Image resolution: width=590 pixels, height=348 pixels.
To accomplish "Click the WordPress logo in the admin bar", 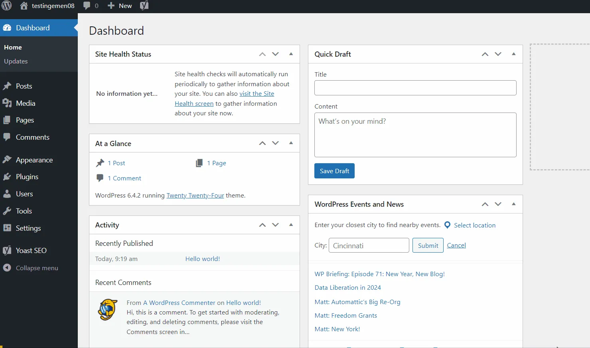I will click(x=6, y=6).
